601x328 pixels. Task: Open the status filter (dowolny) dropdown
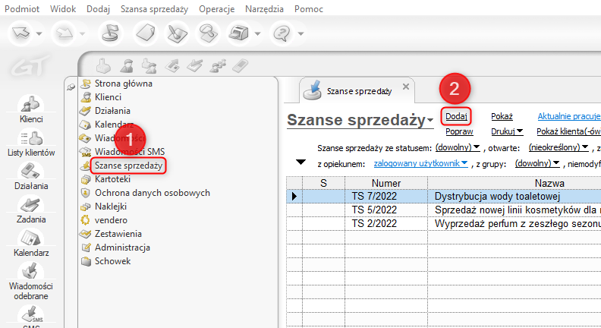[x=458, y=148]
